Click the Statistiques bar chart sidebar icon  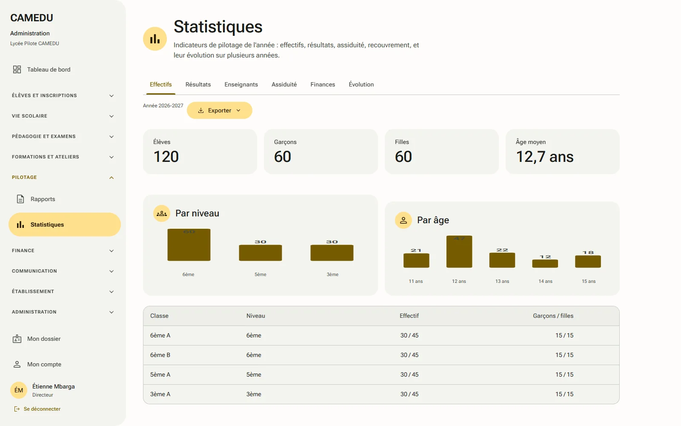click(20, 225)
